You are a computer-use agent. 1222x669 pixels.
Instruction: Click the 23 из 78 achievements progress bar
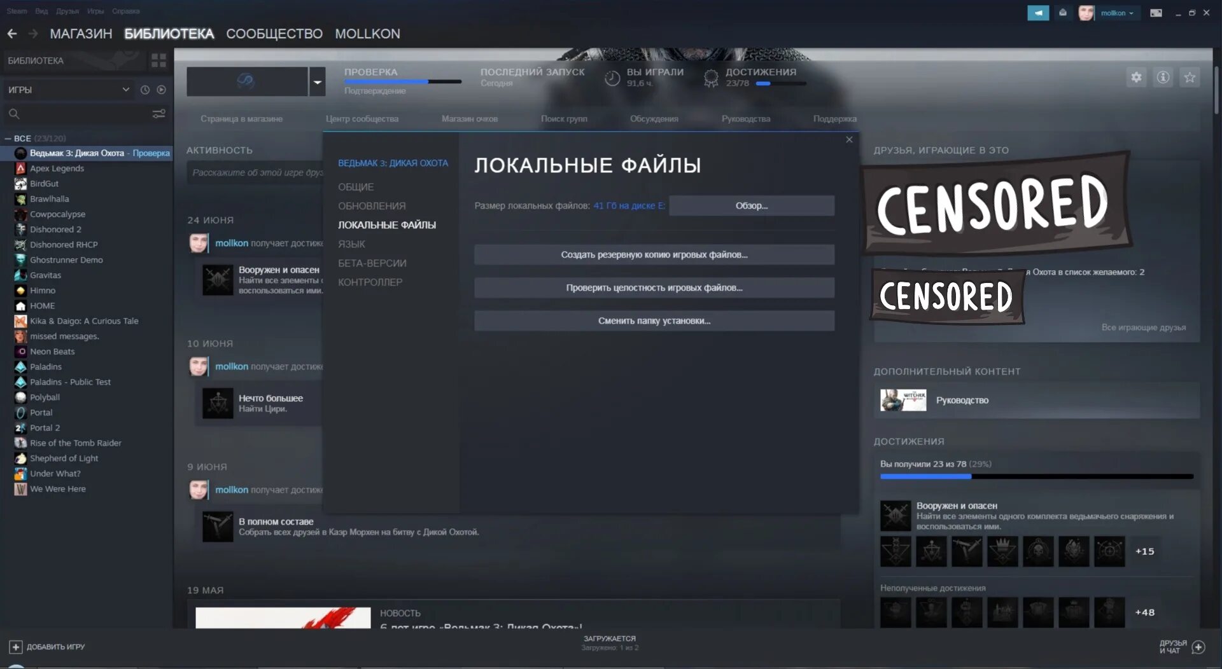(x=1037, y=476)
